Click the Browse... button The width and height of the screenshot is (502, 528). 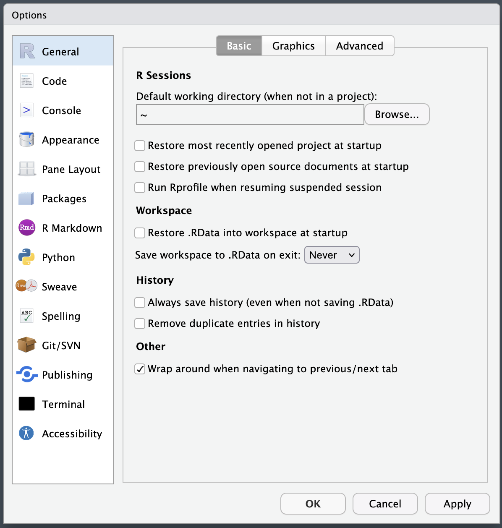[x=397, y=114]
